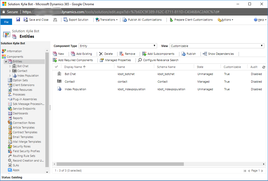268x181 pixels.
Task: Click the grid refresh icon
Action: click(x=264, y=67)
